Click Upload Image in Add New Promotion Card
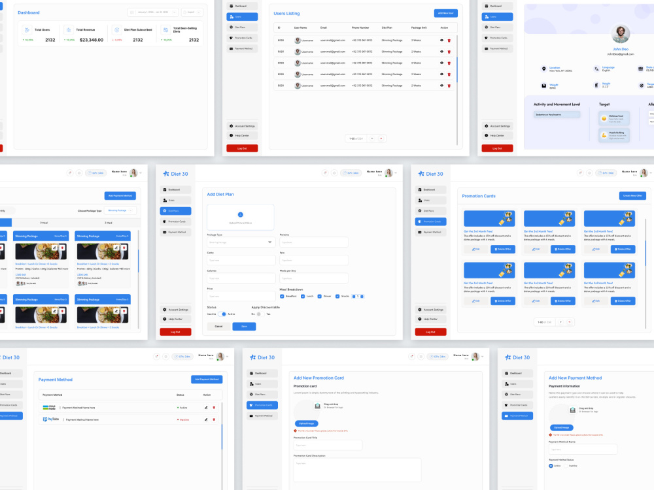 point(306,423)
